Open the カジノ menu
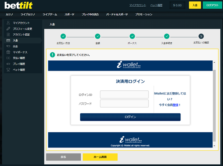The width and height of the screenshot is (223, 166). pos(9,14)
